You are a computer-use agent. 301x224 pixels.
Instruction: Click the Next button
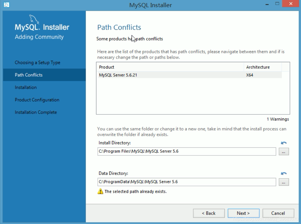[244, 213]
